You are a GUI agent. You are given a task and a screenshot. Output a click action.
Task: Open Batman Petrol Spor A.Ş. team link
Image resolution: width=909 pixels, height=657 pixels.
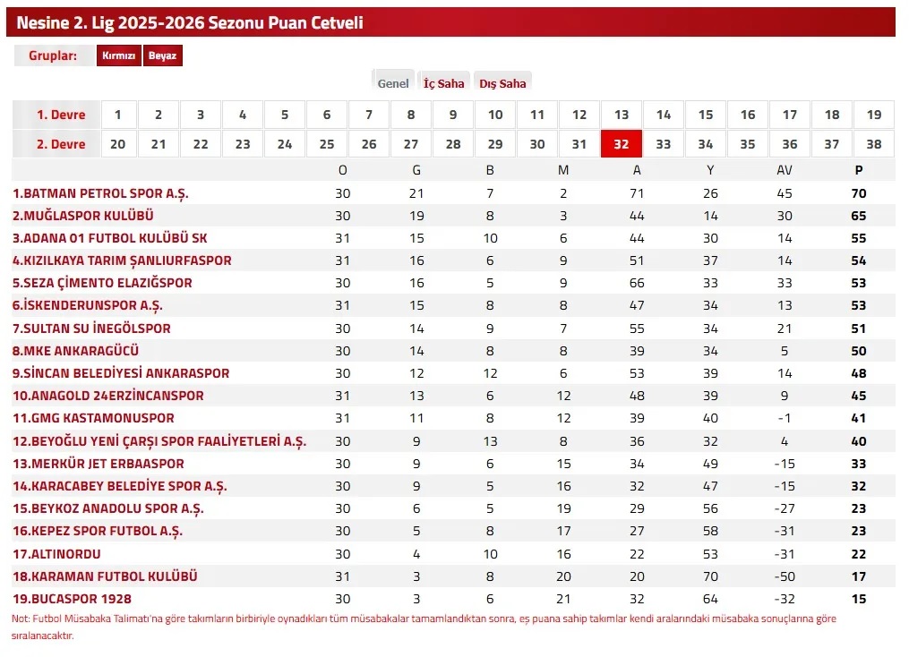100,193
